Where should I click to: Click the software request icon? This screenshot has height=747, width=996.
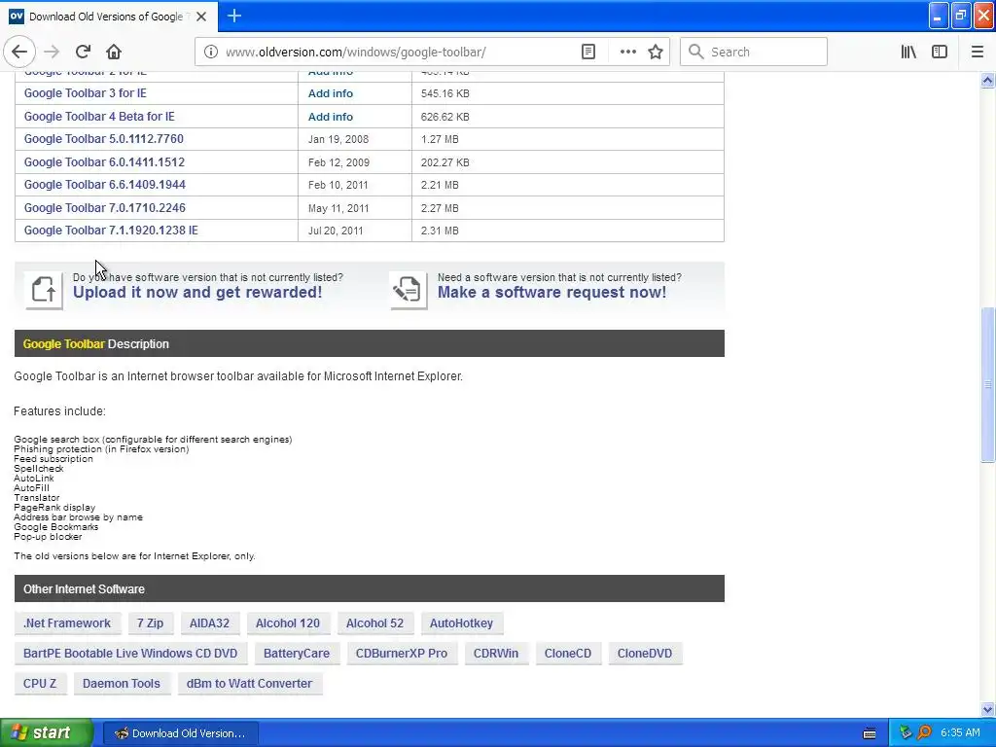(408, 290)
